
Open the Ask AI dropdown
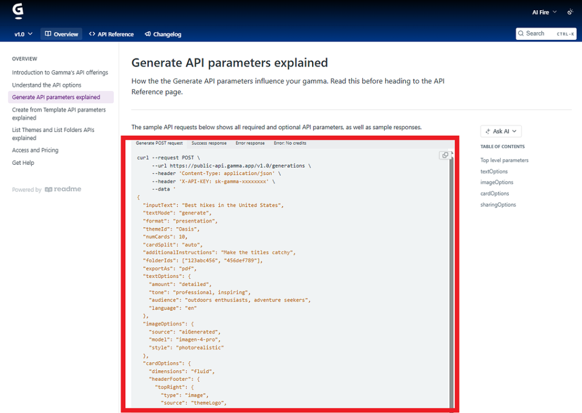(x=501, y=131)
